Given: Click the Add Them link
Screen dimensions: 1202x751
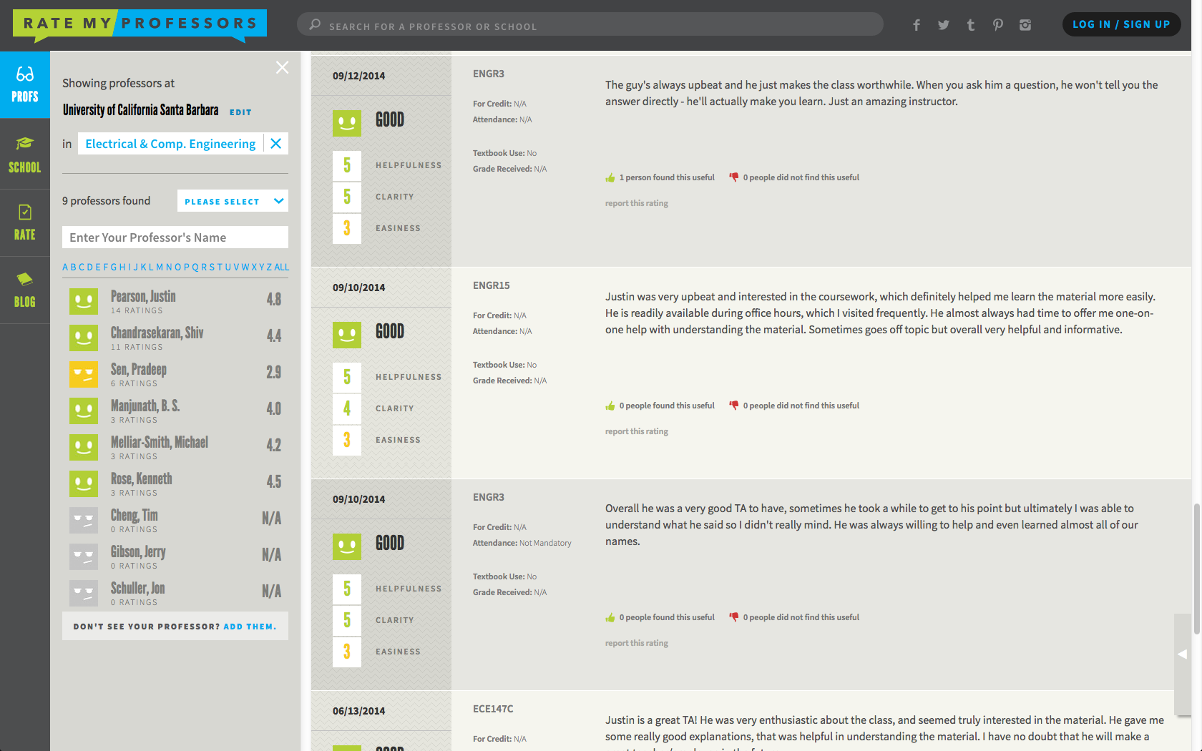Looking at the screenshot, I should tap(249, 627).
